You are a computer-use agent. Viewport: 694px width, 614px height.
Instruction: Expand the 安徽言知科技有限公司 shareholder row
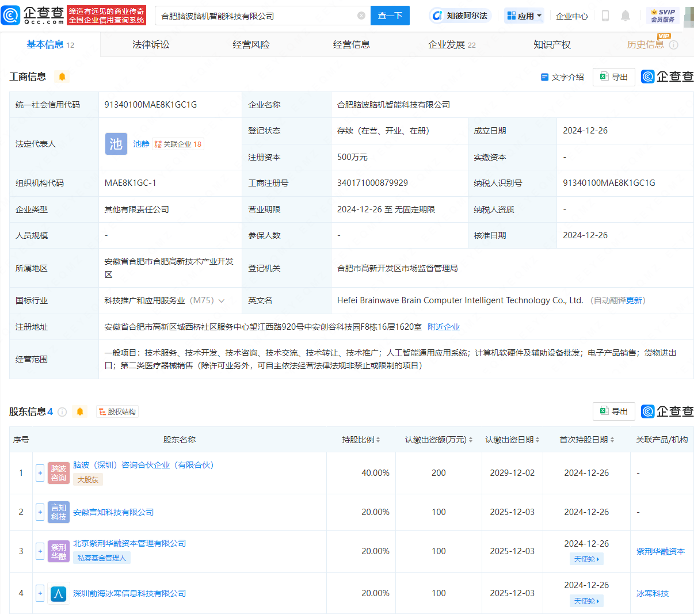40,512
